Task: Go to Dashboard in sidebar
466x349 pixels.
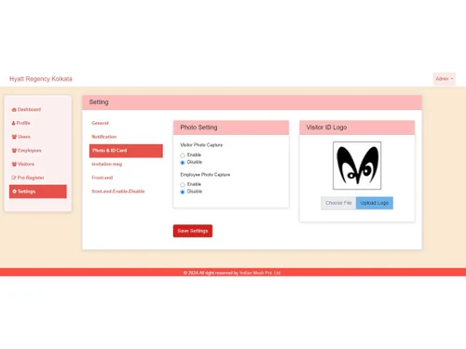Action: tap(38, 110)
